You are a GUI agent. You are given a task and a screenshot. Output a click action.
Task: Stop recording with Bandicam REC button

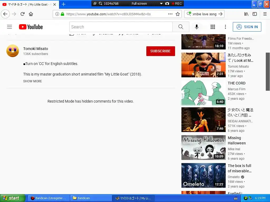point(177,3)
